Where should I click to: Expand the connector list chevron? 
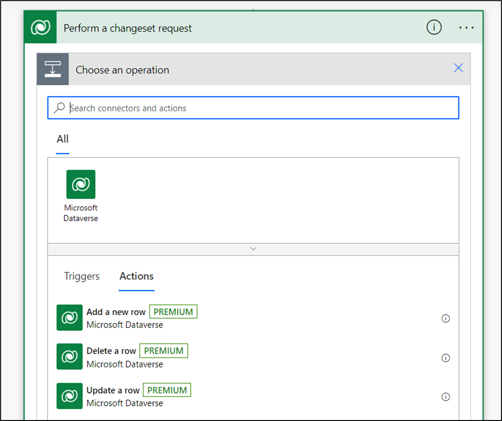[x=253, y=249]
